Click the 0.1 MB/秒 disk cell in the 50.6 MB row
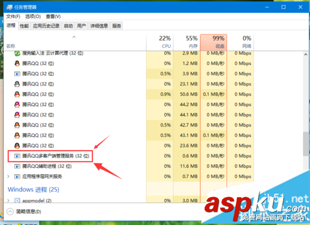The image size is (310, 225). (x=214, y=94)
